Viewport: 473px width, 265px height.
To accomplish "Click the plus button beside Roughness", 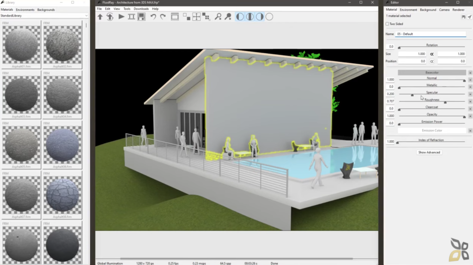I will click(x=470, y=101).
